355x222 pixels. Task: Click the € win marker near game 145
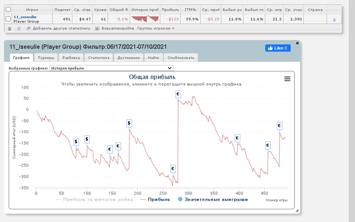[x=110, y=150]
